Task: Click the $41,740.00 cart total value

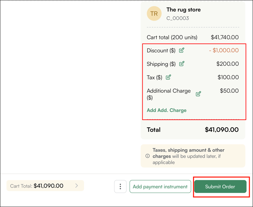Action: pos(225,37)
